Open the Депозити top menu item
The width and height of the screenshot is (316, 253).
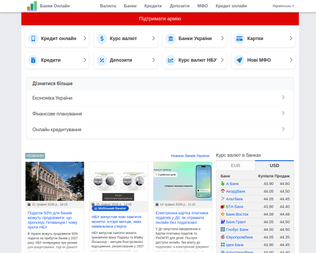[x=180, y=6]
